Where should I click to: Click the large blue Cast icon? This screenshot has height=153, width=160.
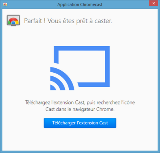point(80,68)
